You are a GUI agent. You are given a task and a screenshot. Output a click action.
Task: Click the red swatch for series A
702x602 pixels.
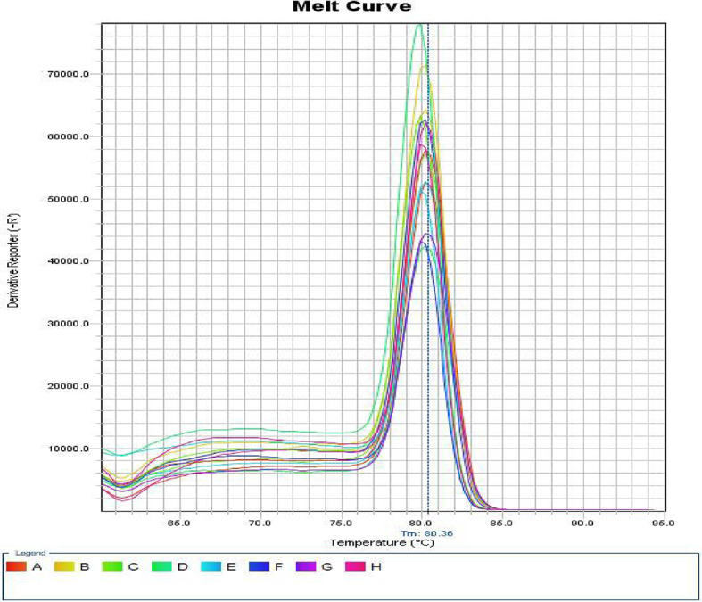point(17,567)
